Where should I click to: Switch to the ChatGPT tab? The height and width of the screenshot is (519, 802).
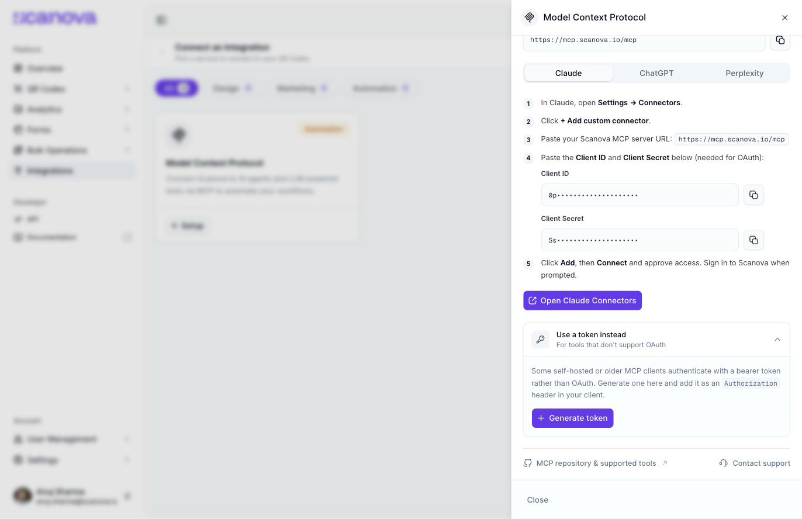pyautogui.click(x=656, y=73)
